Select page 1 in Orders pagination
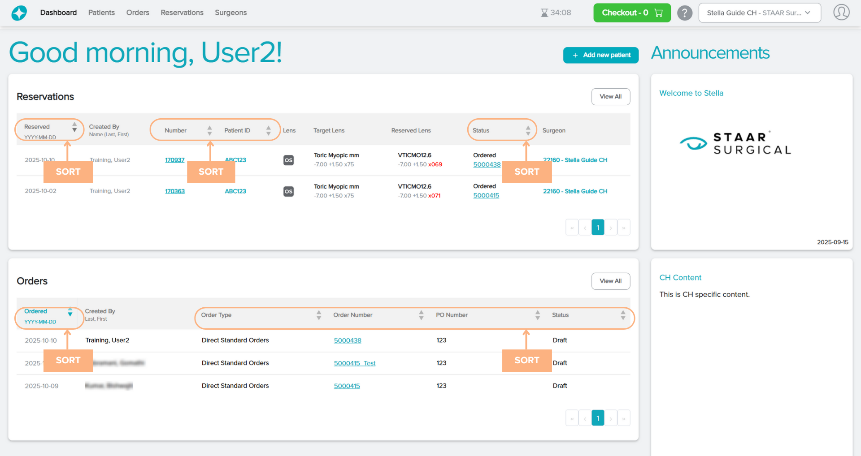 pos(597,418)
